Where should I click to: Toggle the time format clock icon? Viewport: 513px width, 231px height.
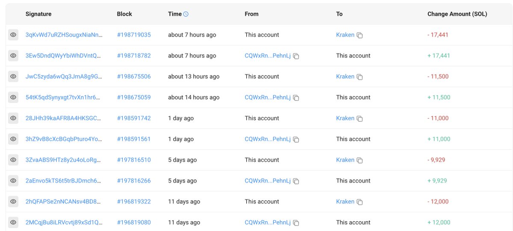coord(186,14)
